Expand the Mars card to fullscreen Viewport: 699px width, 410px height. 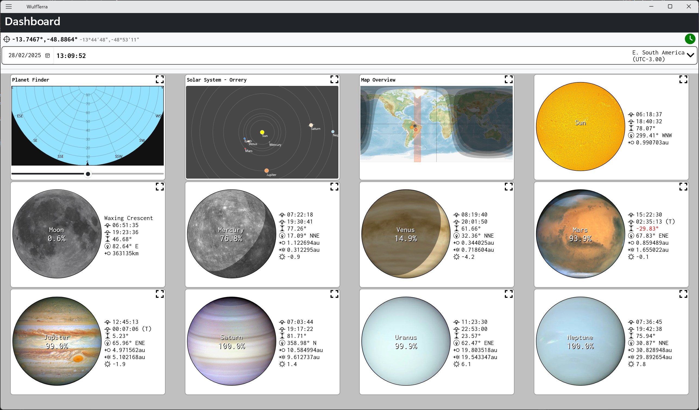click(683, 187)
